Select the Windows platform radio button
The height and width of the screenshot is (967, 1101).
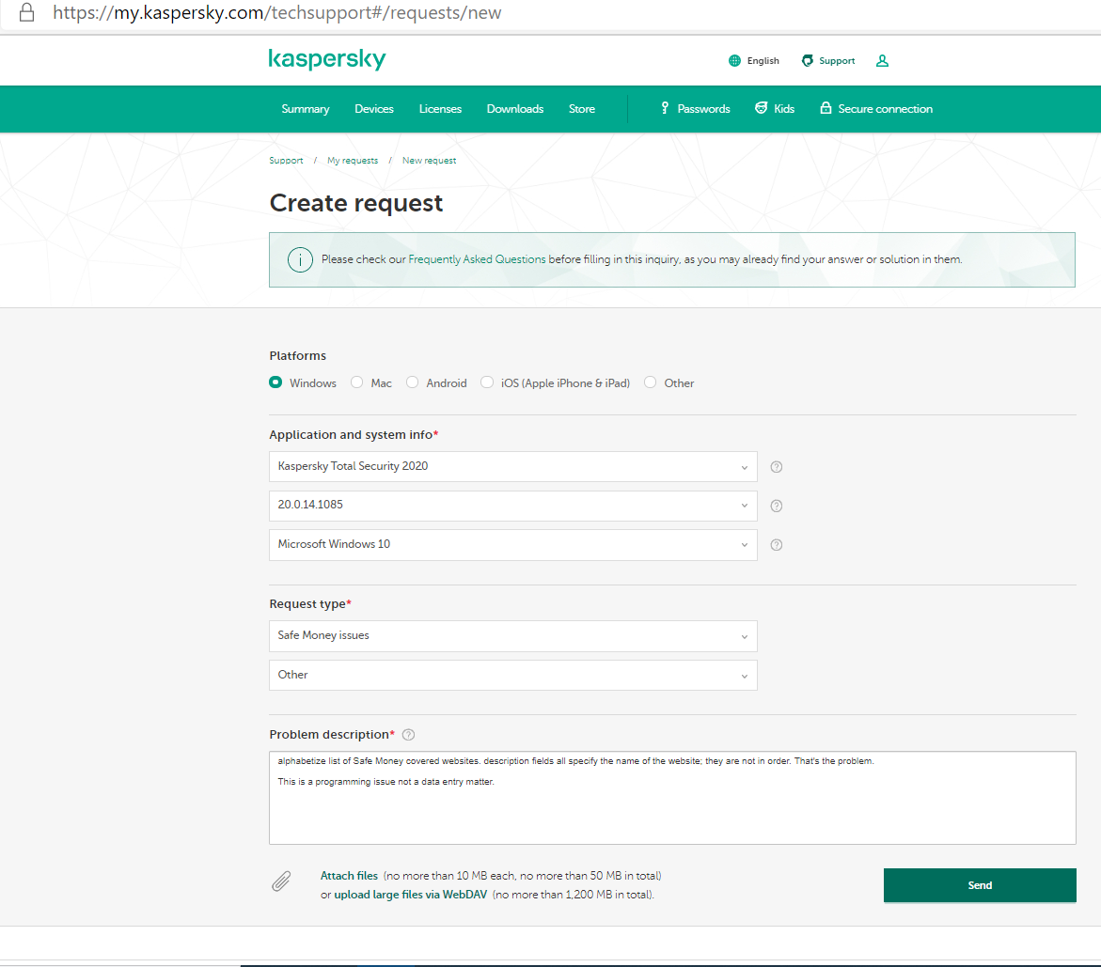pyautogui.click(x=275, y=382)
